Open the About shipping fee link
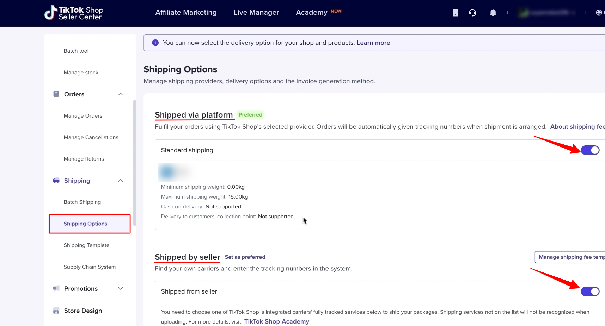Image resolution: width=605 pixels, height=326 pixels. (577, 127)
